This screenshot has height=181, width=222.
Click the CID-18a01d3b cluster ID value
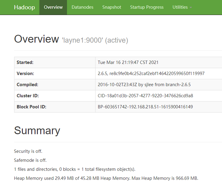point(145,96)
